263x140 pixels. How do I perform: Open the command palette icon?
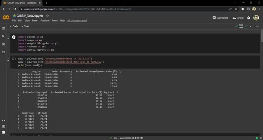[x=4, y=126]
